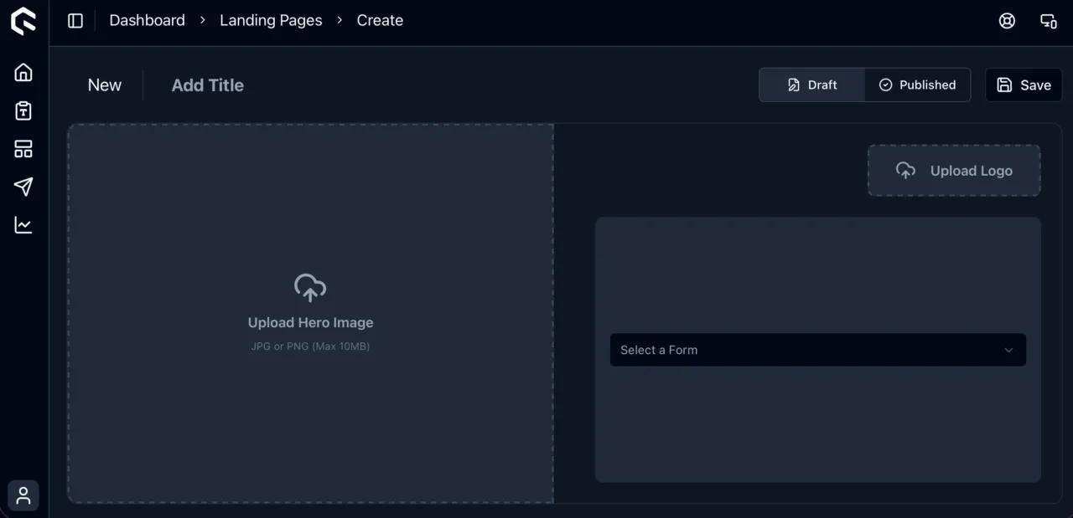Click the Add Title field

[x=208, y=85]
